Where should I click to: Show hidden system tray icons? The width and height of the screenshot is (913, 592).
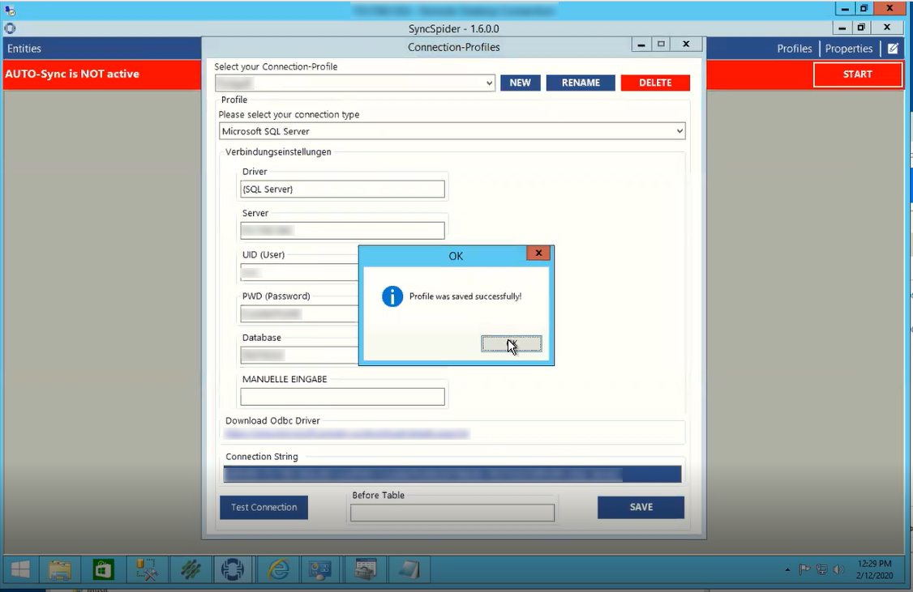click(x=788, y=569)
